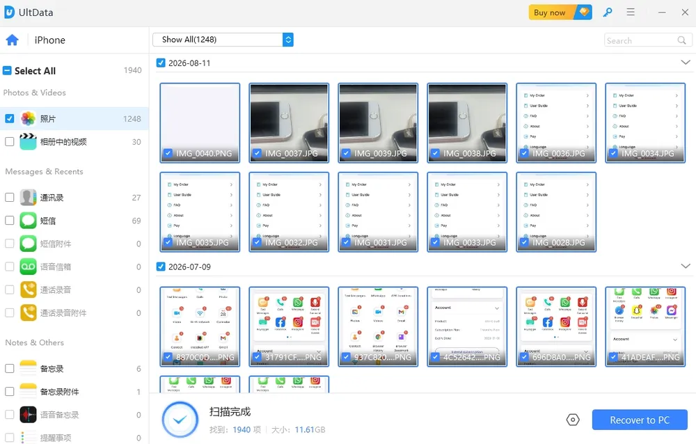Collapse the 2026-08-11 photo group
Image resolution: width=696 pixels, height=444 pixels.
pos(686,63)
